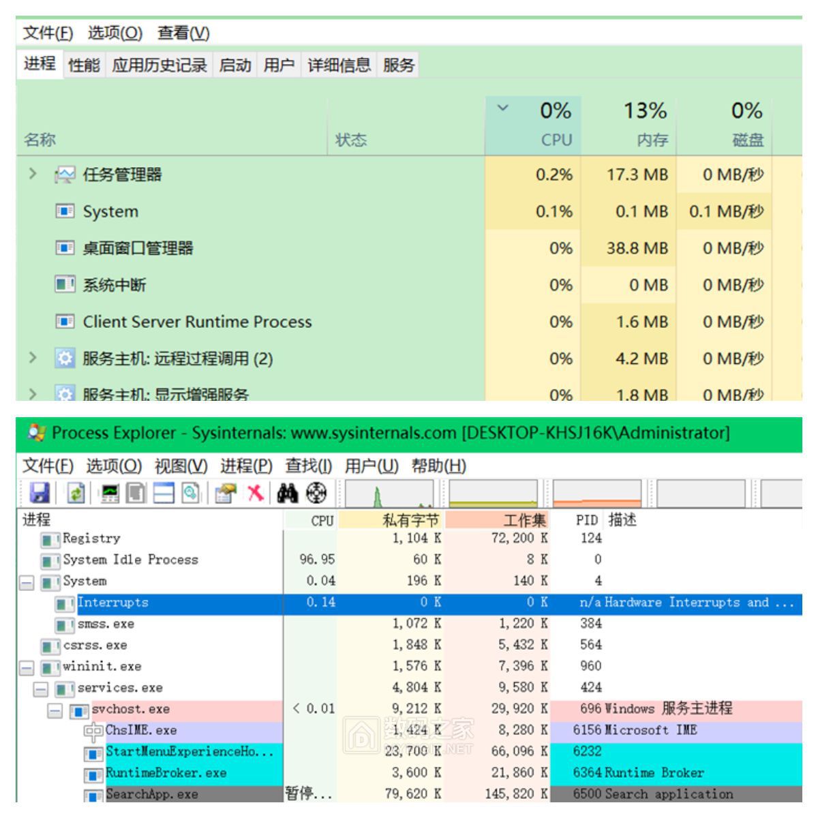Switch to the 性能 tab
Image resolution: width=818 pixels, height=818 pixels.
pyautogui.click(x=84, y=65)
